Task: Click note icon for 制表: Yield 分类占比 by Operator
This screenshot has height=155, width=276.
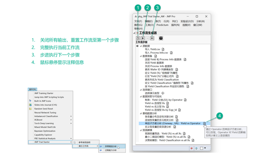Action: pyautogui.click(x=185, y=100)
